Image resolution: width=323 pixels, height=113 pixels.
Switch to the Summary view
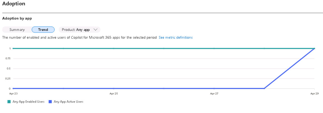tap(17, 30)
